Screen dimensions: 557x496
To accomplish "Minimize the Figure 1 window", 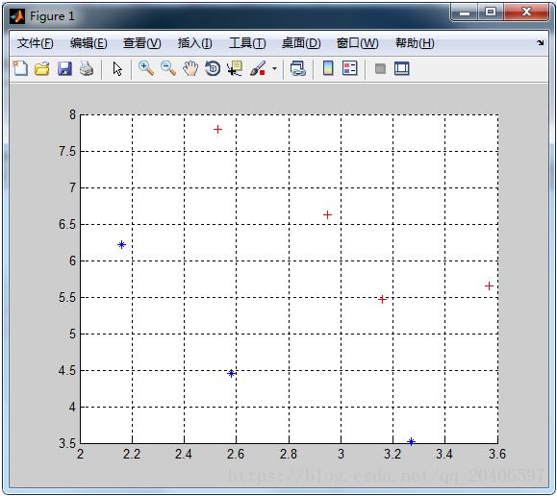I will click(465, 12).
